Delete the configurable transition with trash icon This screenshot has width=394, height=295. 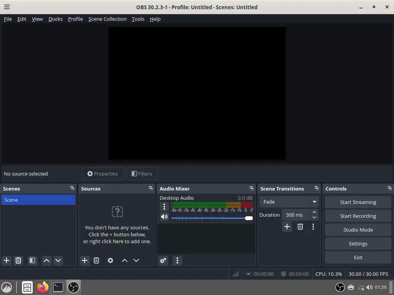(x=300, y=227)
